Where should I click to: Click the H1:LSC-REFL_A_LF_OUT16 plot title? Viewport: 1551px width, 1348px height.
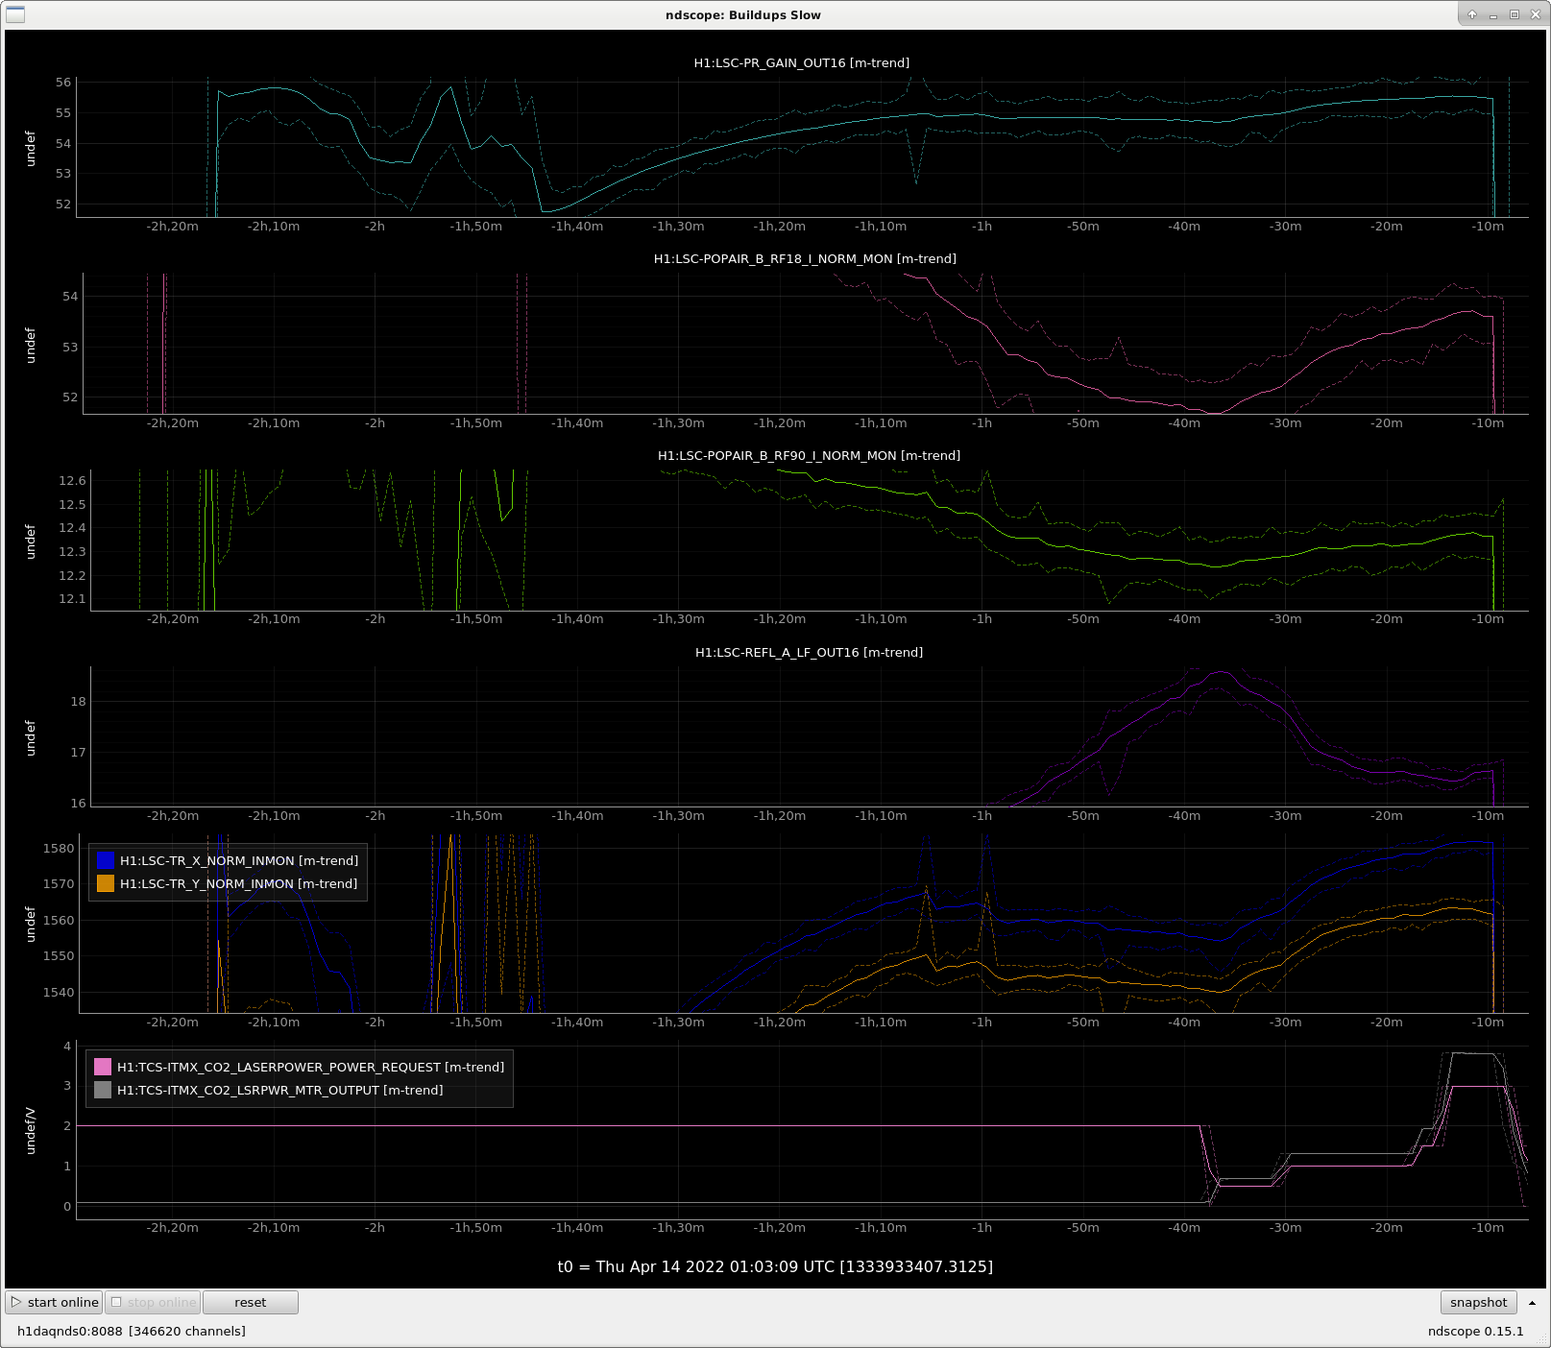[809, 652]
